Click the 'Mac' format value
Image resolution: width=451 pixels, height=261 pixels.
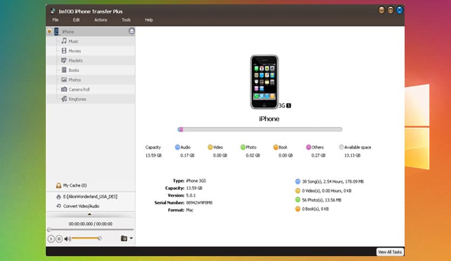pyautogui.click(x=190, y=210)
